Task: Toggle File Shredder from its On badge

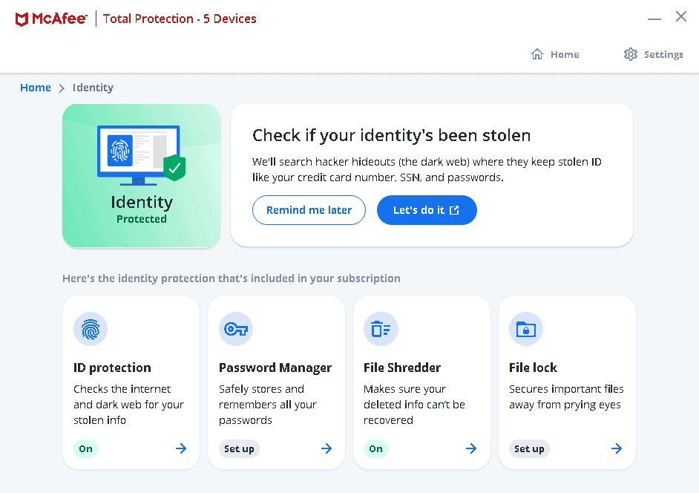Action: [375, 448]
